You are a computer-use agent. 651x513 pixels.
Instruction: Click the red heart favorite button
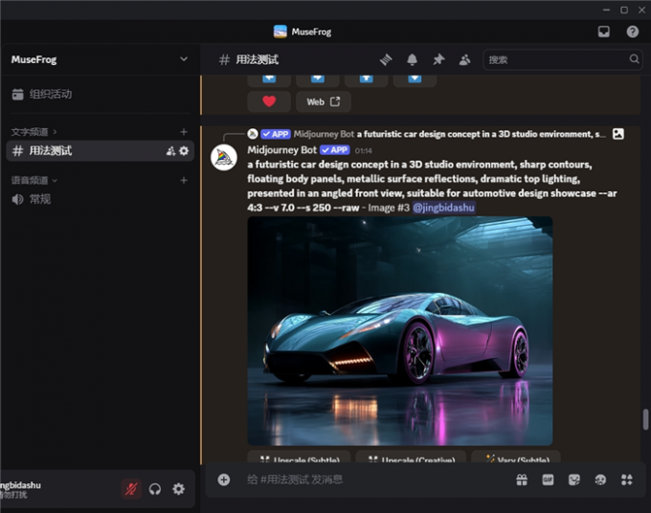coord(269,101)
